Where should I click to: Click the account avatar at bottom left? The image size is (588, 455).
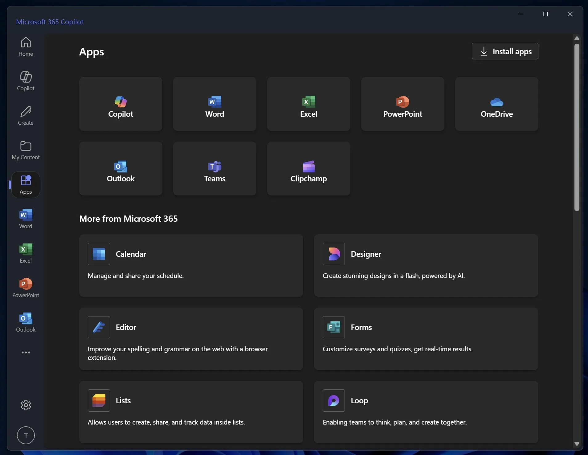(x=26, y=435)
